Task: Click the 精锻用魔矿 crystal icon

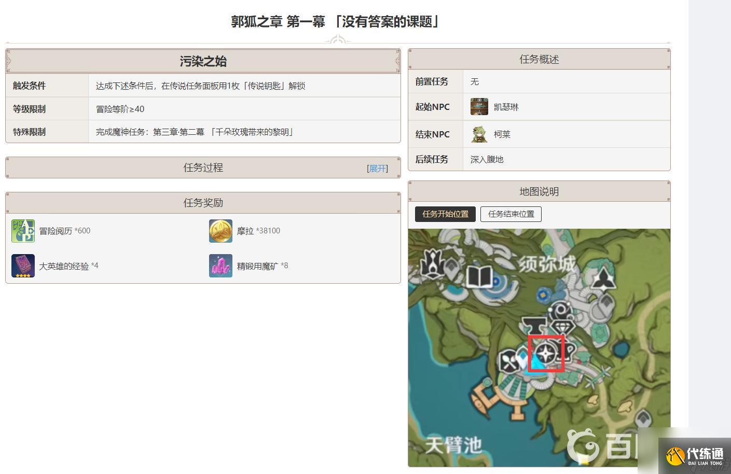Action: 220,266
